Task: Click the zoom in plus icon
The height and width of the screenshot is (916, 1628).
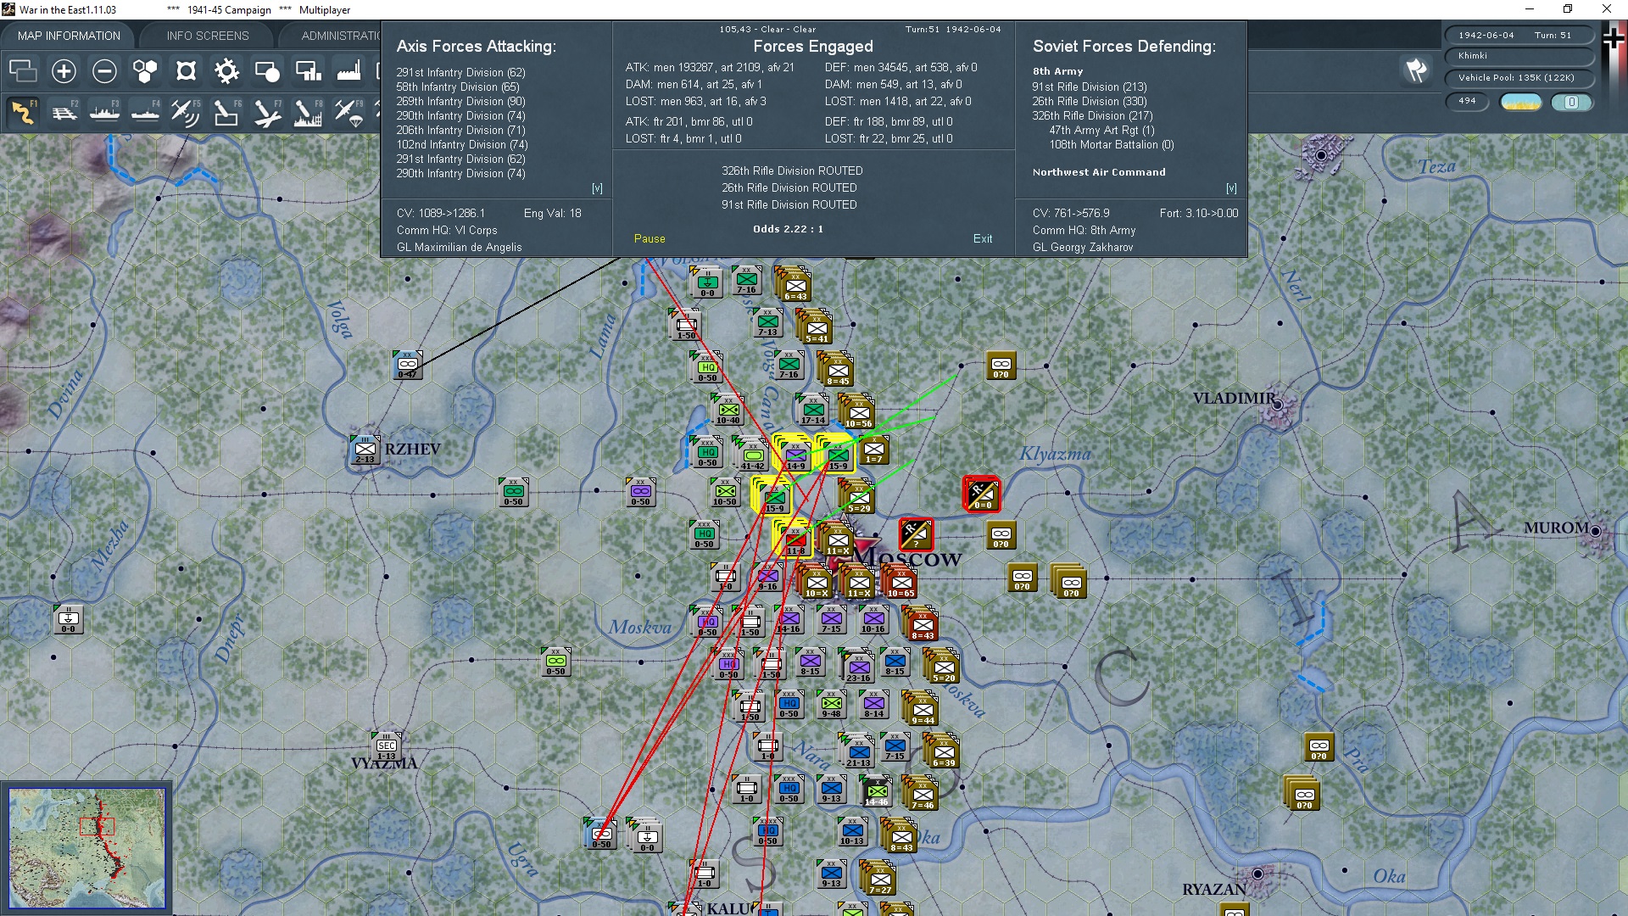Action: click(64, 71)
